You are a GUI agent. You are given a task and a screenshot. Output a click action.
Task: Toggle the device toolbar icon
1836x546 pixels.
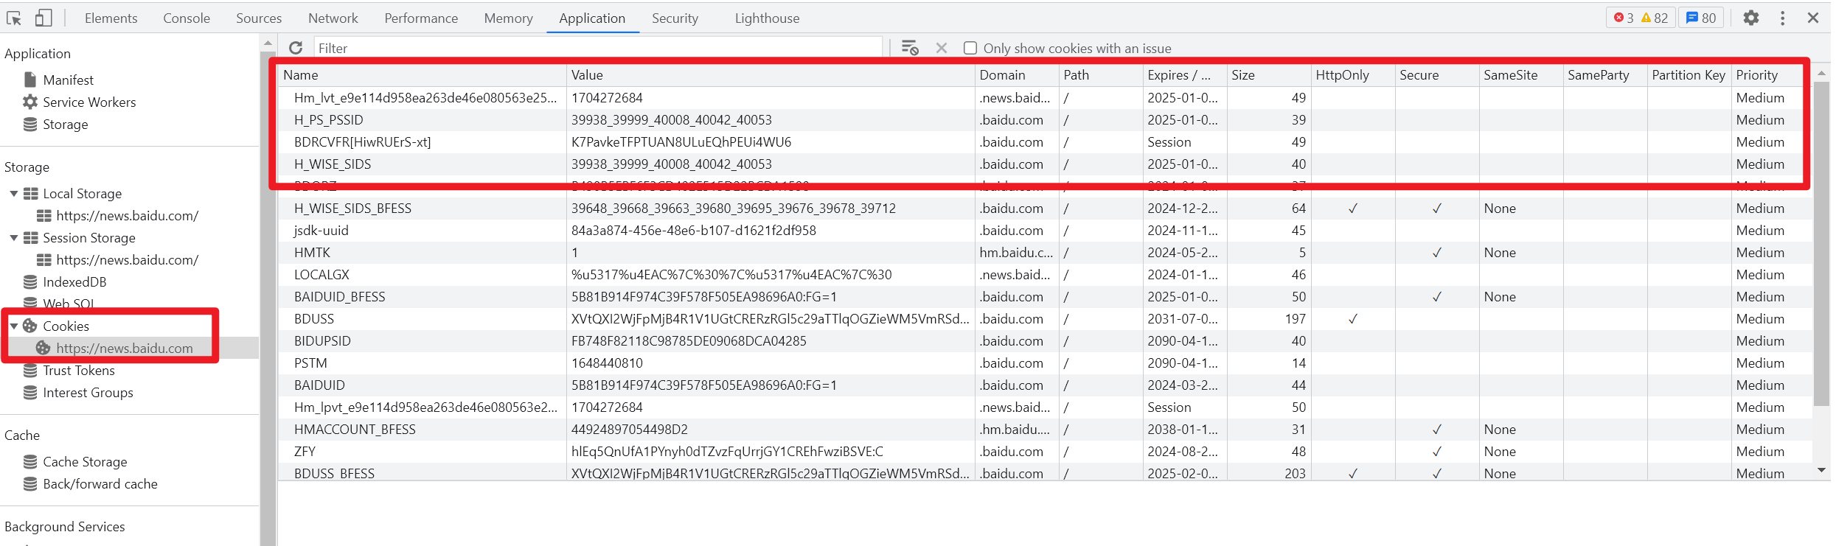click(44, 18)
